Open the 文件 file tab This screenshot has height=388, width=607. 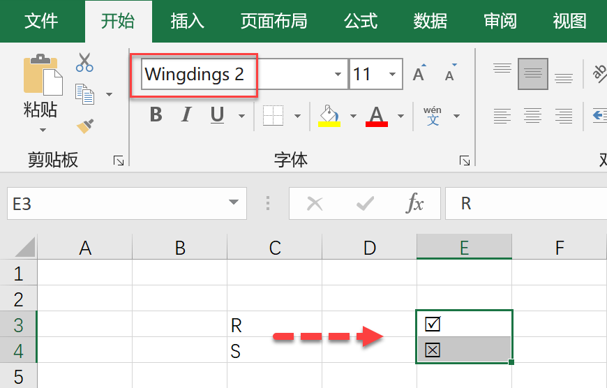tap(41, 21)
